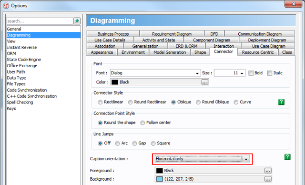Open help for Connector Style
The image size is (305, 185).
(281, 102)
